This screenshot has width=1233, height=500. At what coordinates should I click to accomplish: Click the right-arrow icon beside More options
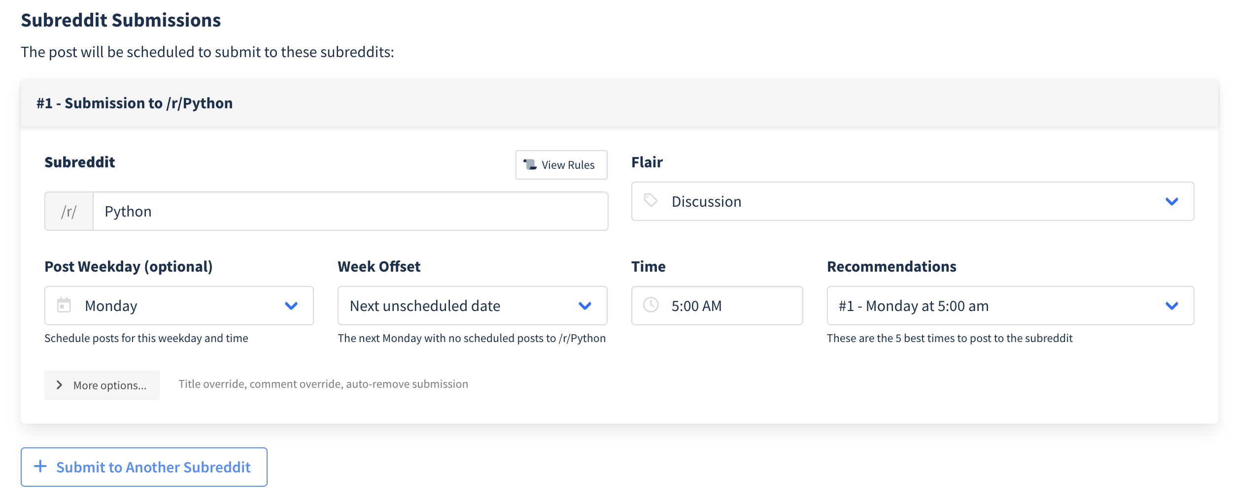tap(59, 385)
